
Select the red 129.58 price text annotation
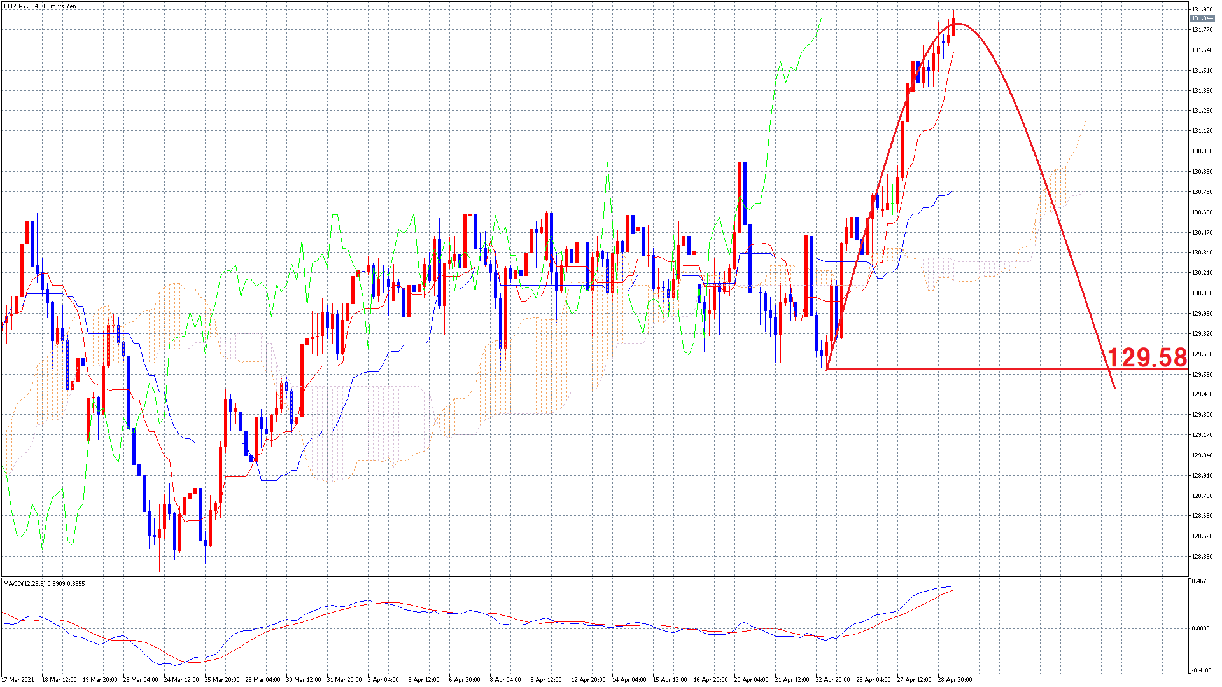click(1147, 357)
